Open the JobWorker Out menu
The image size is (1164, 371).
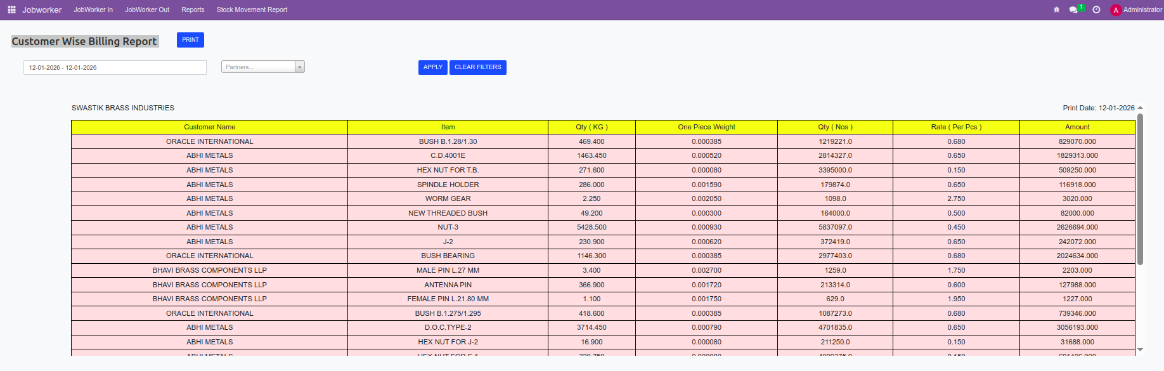[x=147, y=10]
